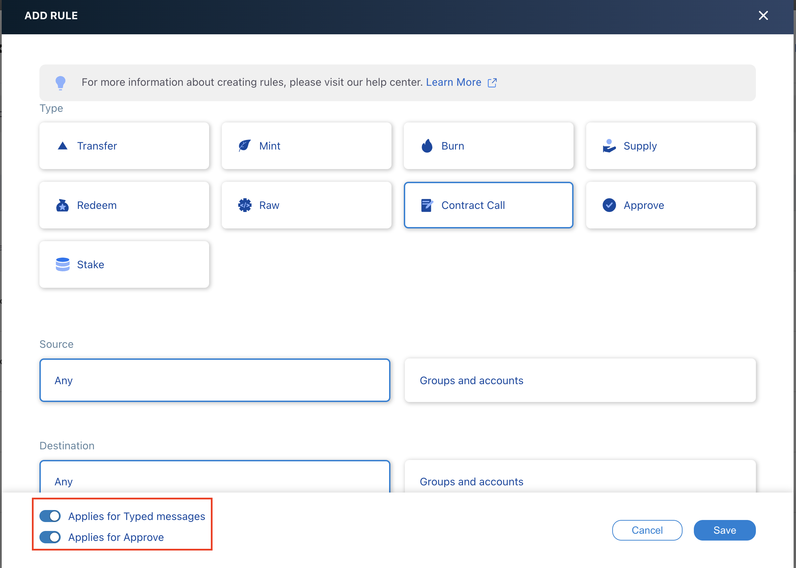The width and height of the screenshot is (796, 568).
Task: Close the Add Rule dialog
Action: pyautogui.click(x=763, y=15)
